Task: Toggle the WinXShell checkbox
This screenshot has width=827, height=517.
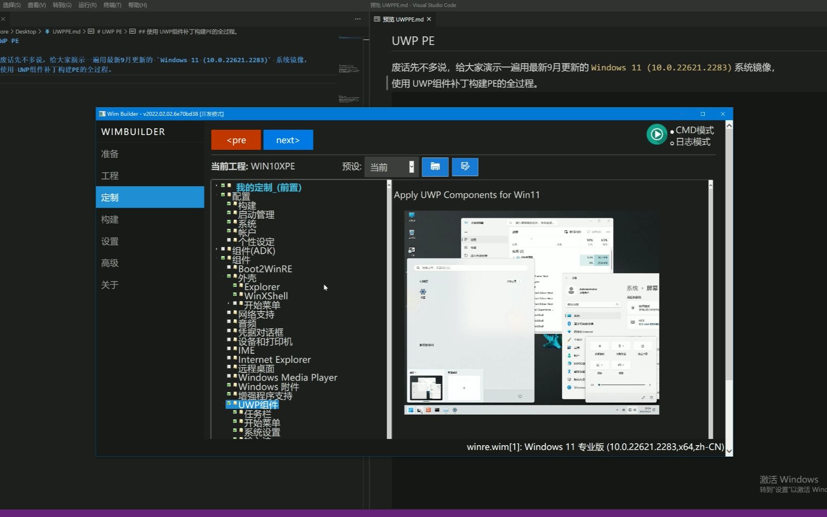Action: click(x=235, y=294)
